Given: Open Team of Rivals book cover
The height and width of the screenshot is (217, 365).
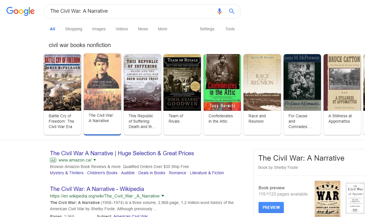Looking at the screenshot, I should (x=182, y=82).
